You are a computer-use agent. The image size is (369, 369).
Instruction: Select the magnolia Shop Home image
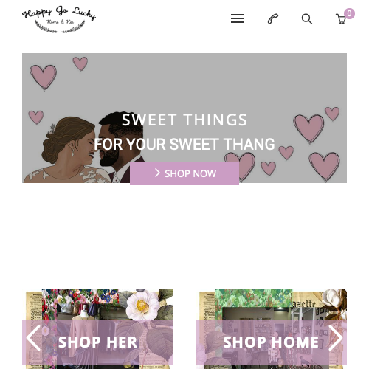(x=334, y=299)
